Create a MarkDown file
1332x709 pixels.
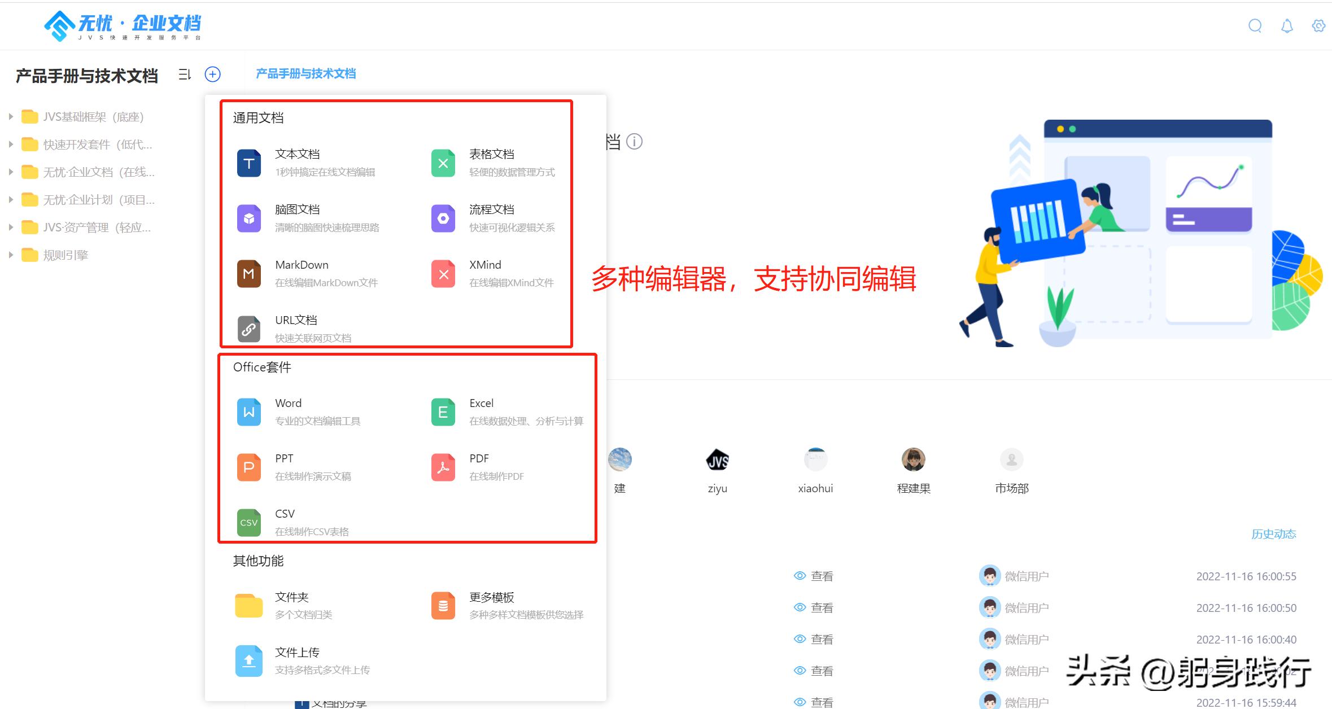307,273
